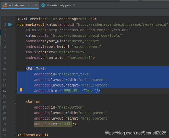The width and height of the screenshot is (169, 138).
Task: Collapse the EditText fold marker on line 10
Action: click(x=16, y=69)
